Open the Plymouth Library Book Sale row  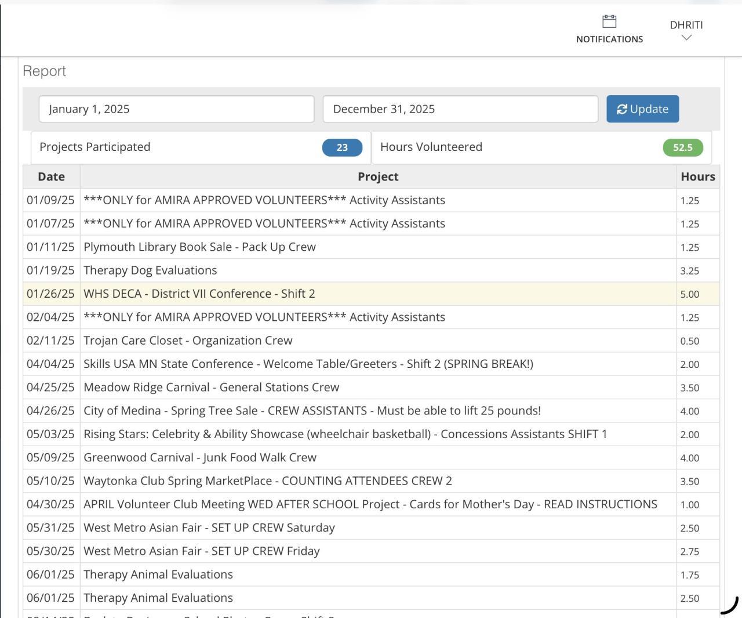[x=199, y=247]
